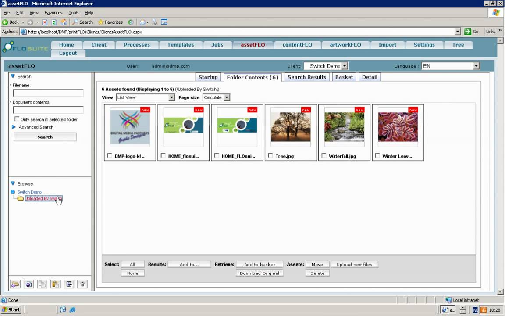Image resolution: width=505 pixels, height=316 pixels.
Task: Click the Show Desktop quick launch icon
Action: 63,310
